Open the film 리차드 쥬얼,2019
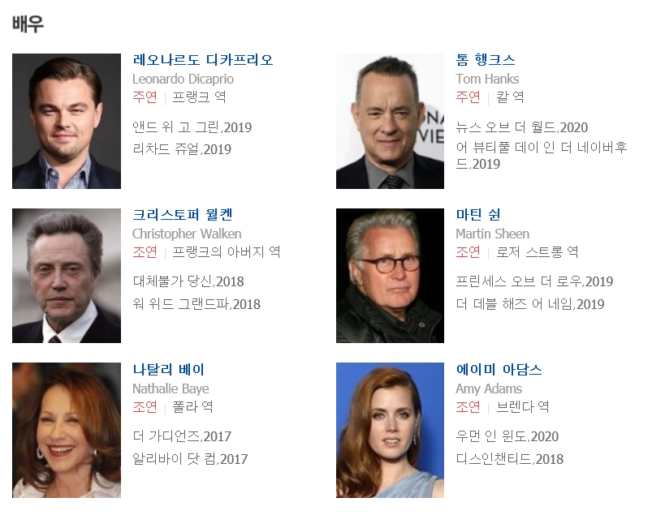652x515 pixels. pyautogui.click(x=182, y=149)
